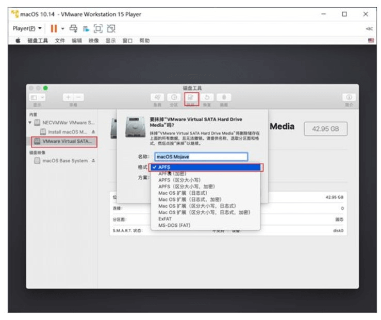Select macOS Base System disk image

pyautogui.click(x=64, y=161)
